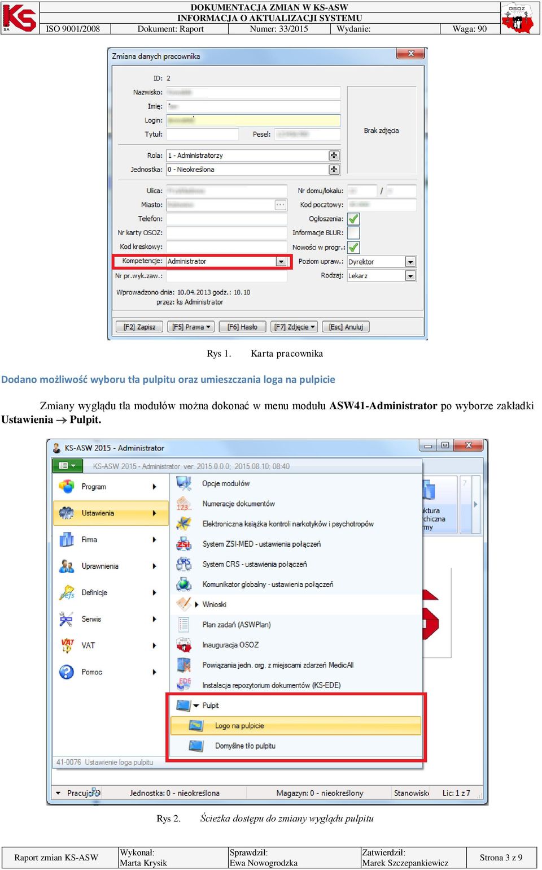Click the VAT icon
This screenshot has width=542, height=870.
coord(67,645)
